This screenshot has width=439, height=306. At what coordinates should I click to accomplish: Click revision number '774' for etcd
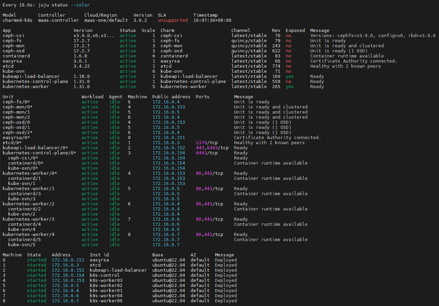click(276, 66)
